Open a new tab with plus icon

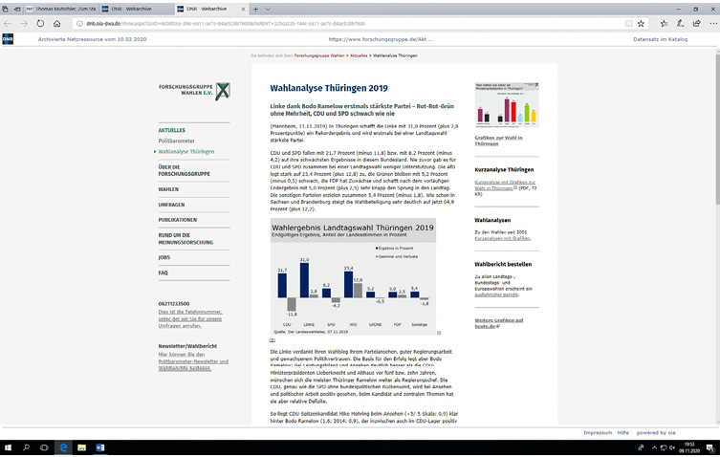255,9
